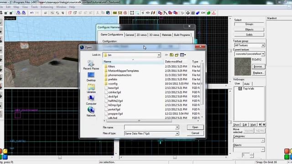Switch to the Materials tab

click(x=166, y=35)
